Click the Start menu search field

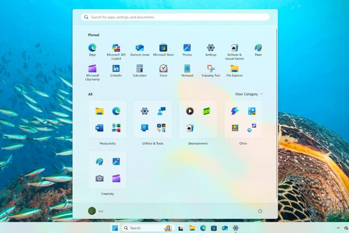click(174, 17)
